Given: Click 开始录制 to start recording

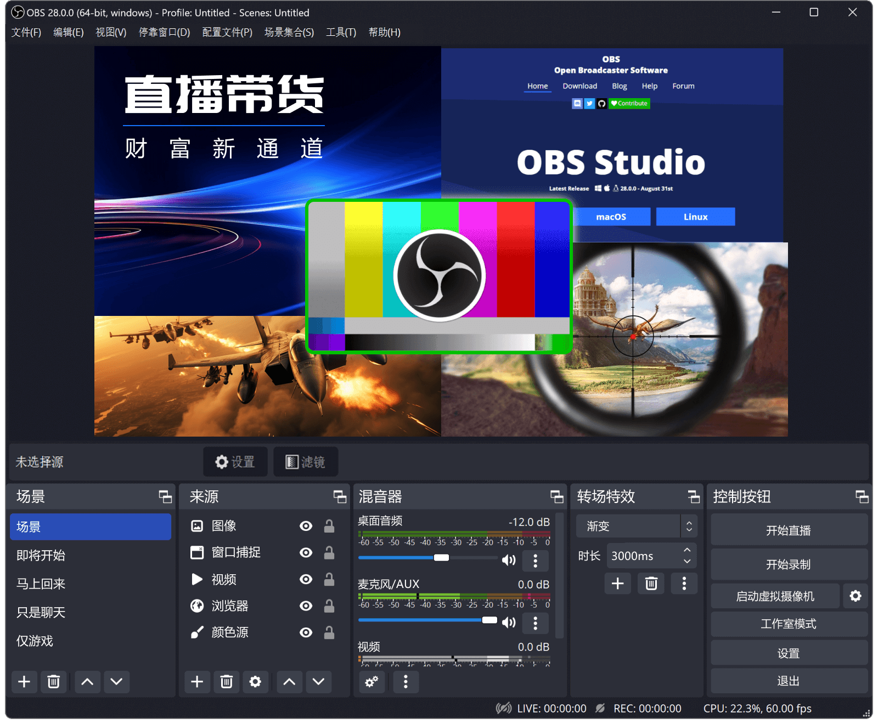Looking at the screenshot, I should 789,564.
